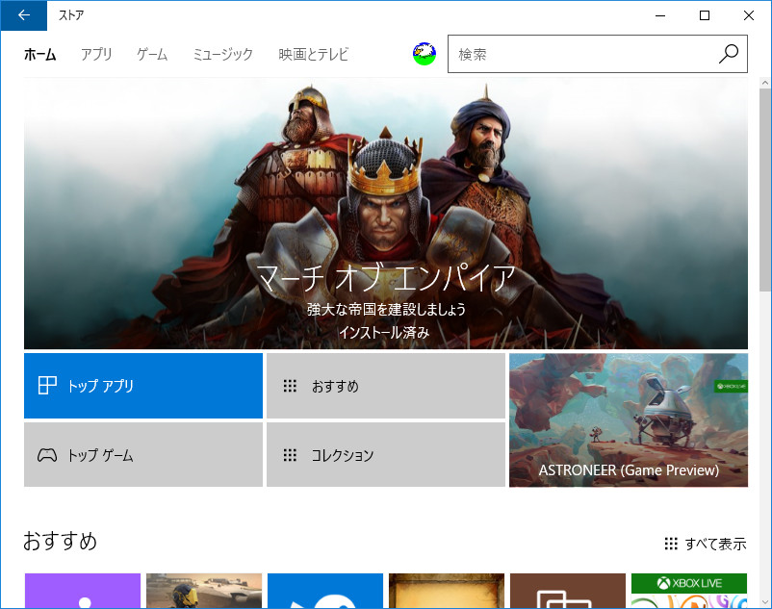Click the grid icon beside すべて表示
Viewport: 772px width, 609px height.
coord(671,543)
